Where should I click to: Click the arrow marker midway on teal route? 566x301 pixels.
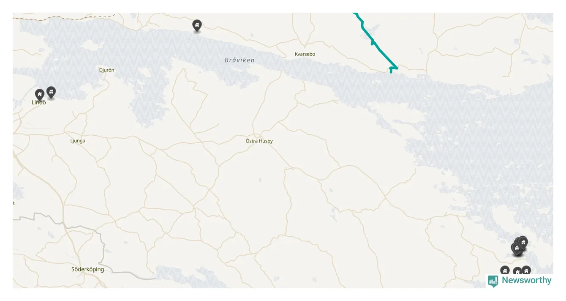coord(373,42)
